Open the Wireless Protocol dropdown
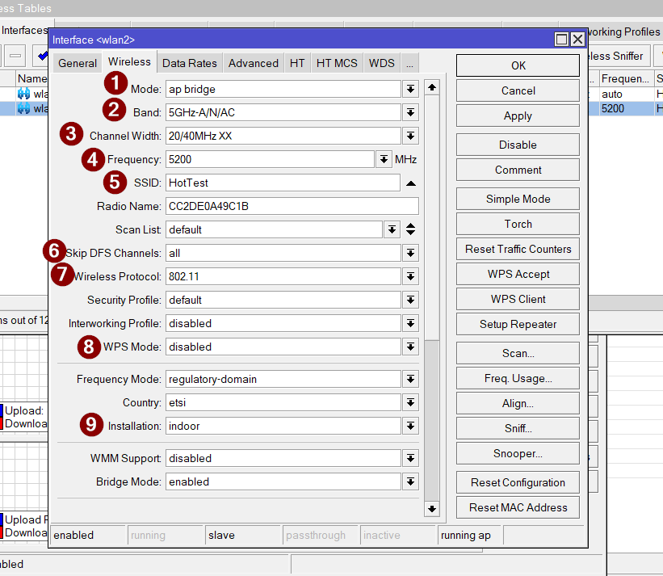Image resolution: width=663 pixels, height=576 pixels. point(410,276)
